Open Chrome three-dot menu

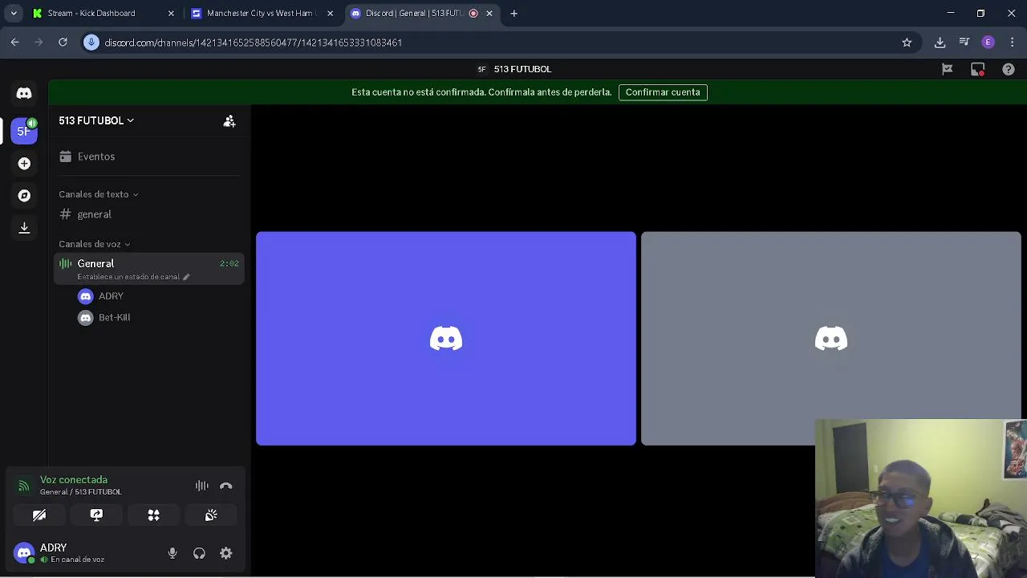(x=1013, y=43)
